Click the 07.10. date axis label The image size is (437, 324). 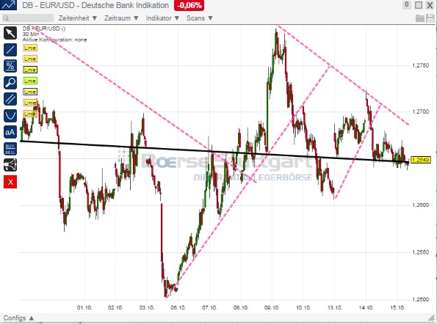(209, 308)
